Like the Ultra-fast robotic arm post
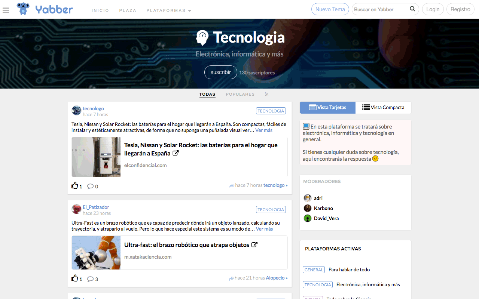 tap(75, 278)
